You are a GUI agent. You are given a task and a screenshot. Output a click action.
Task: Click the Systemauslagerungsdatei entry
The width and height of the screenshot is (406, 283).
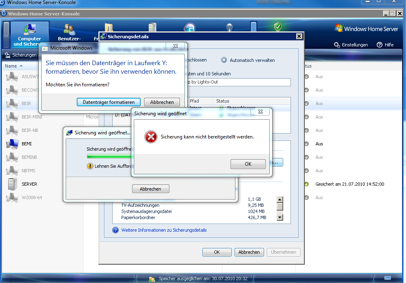pos(146,211)
